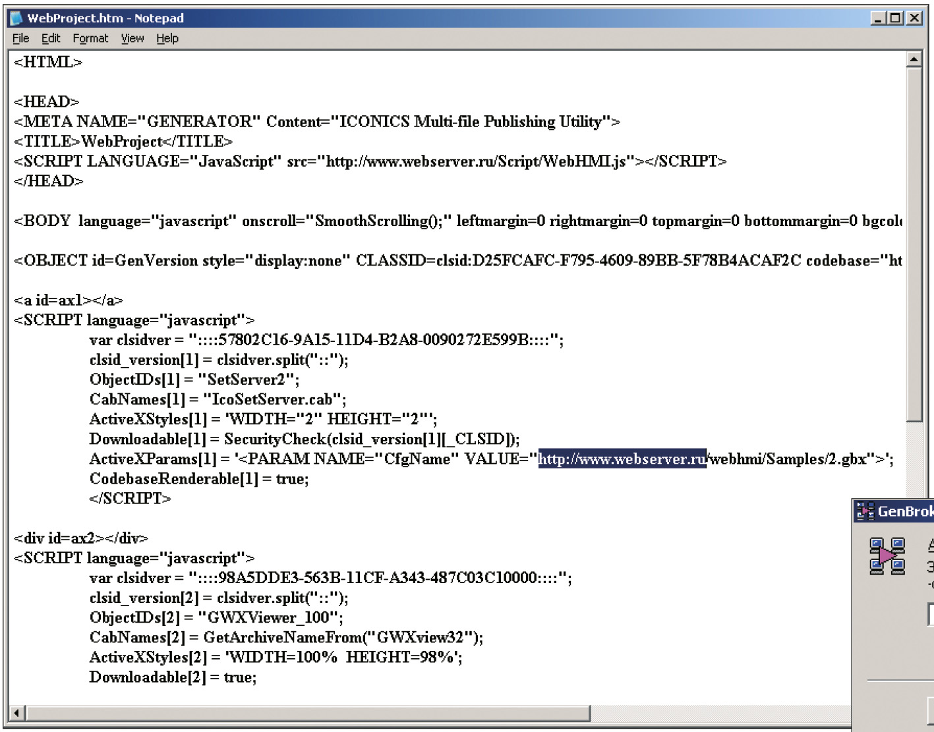This screenshot has height=732, width=934.
Task: Click the CodebaseRenderable[1] = true line
Action: click(x=199, y=478)
